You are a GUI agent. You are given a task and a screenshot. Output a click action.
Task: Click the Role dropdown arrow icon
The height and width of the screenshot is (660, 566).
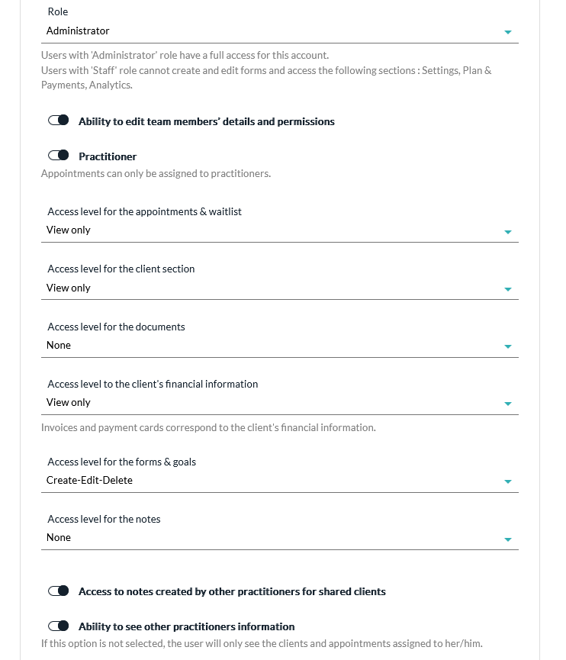[508, 32]
